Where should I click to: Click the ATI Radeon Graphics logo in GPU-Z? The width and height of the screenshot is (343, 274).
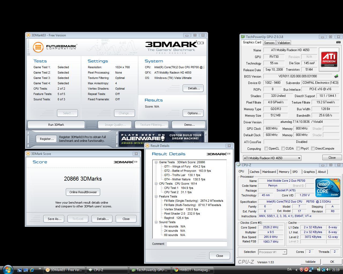click(x=329, y=59)
